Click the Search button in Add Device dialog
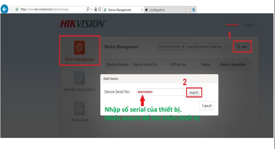The height and width of the screenshot is (149, 275). (194, 92)
